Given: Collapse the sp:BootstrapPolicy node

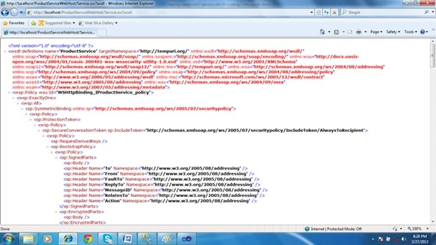Looking at the screenshot, I should [48, 147].
